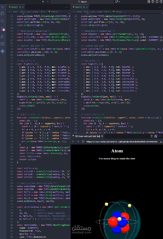Open more actions menu of preview pane
163x239 pixels.
(x=160, y=136)
